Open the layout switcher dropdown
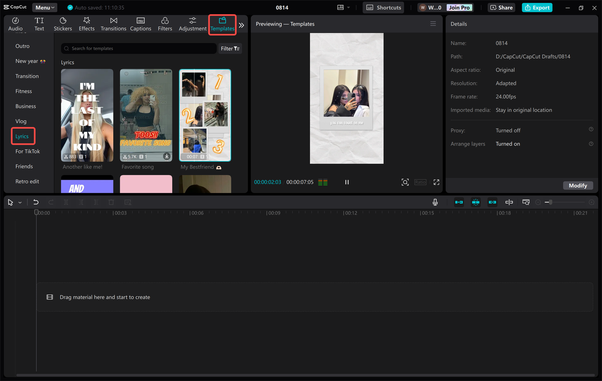The height and width of the screenshot is (381, 602). [344, 8]
